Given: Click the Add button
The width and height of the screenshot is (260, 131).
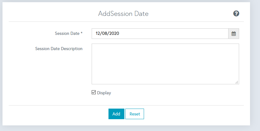Looking at the screenshot, I should pyautogui.click(x=116, y=114).
